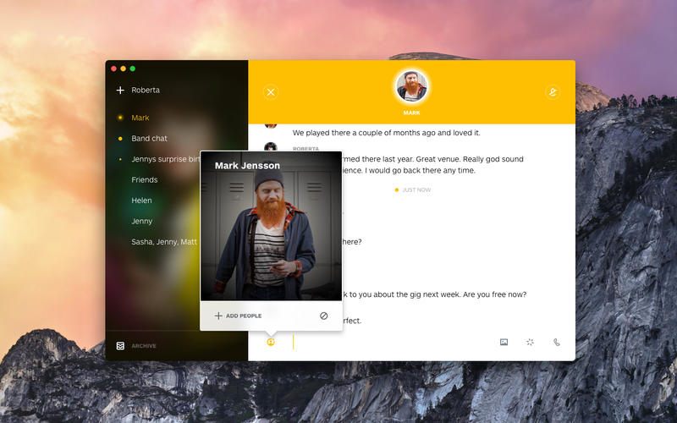The height and width of the screenshot is (423, 677).
Task: Select Helen in the conversation list
Action: click(x=141, y=201)
